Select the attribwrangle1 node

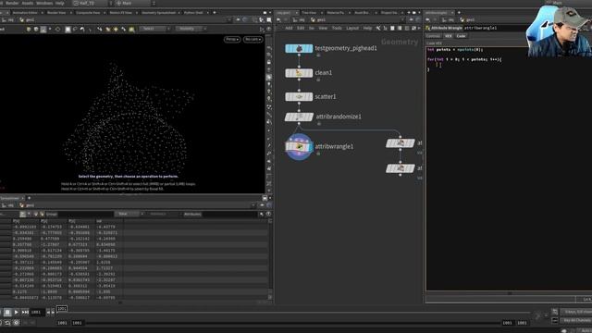click(x=299, y=146)
